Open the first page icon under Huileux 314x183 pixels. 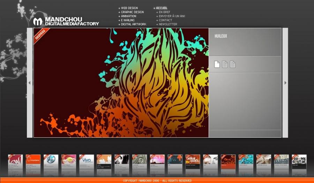tap(217, 64)
